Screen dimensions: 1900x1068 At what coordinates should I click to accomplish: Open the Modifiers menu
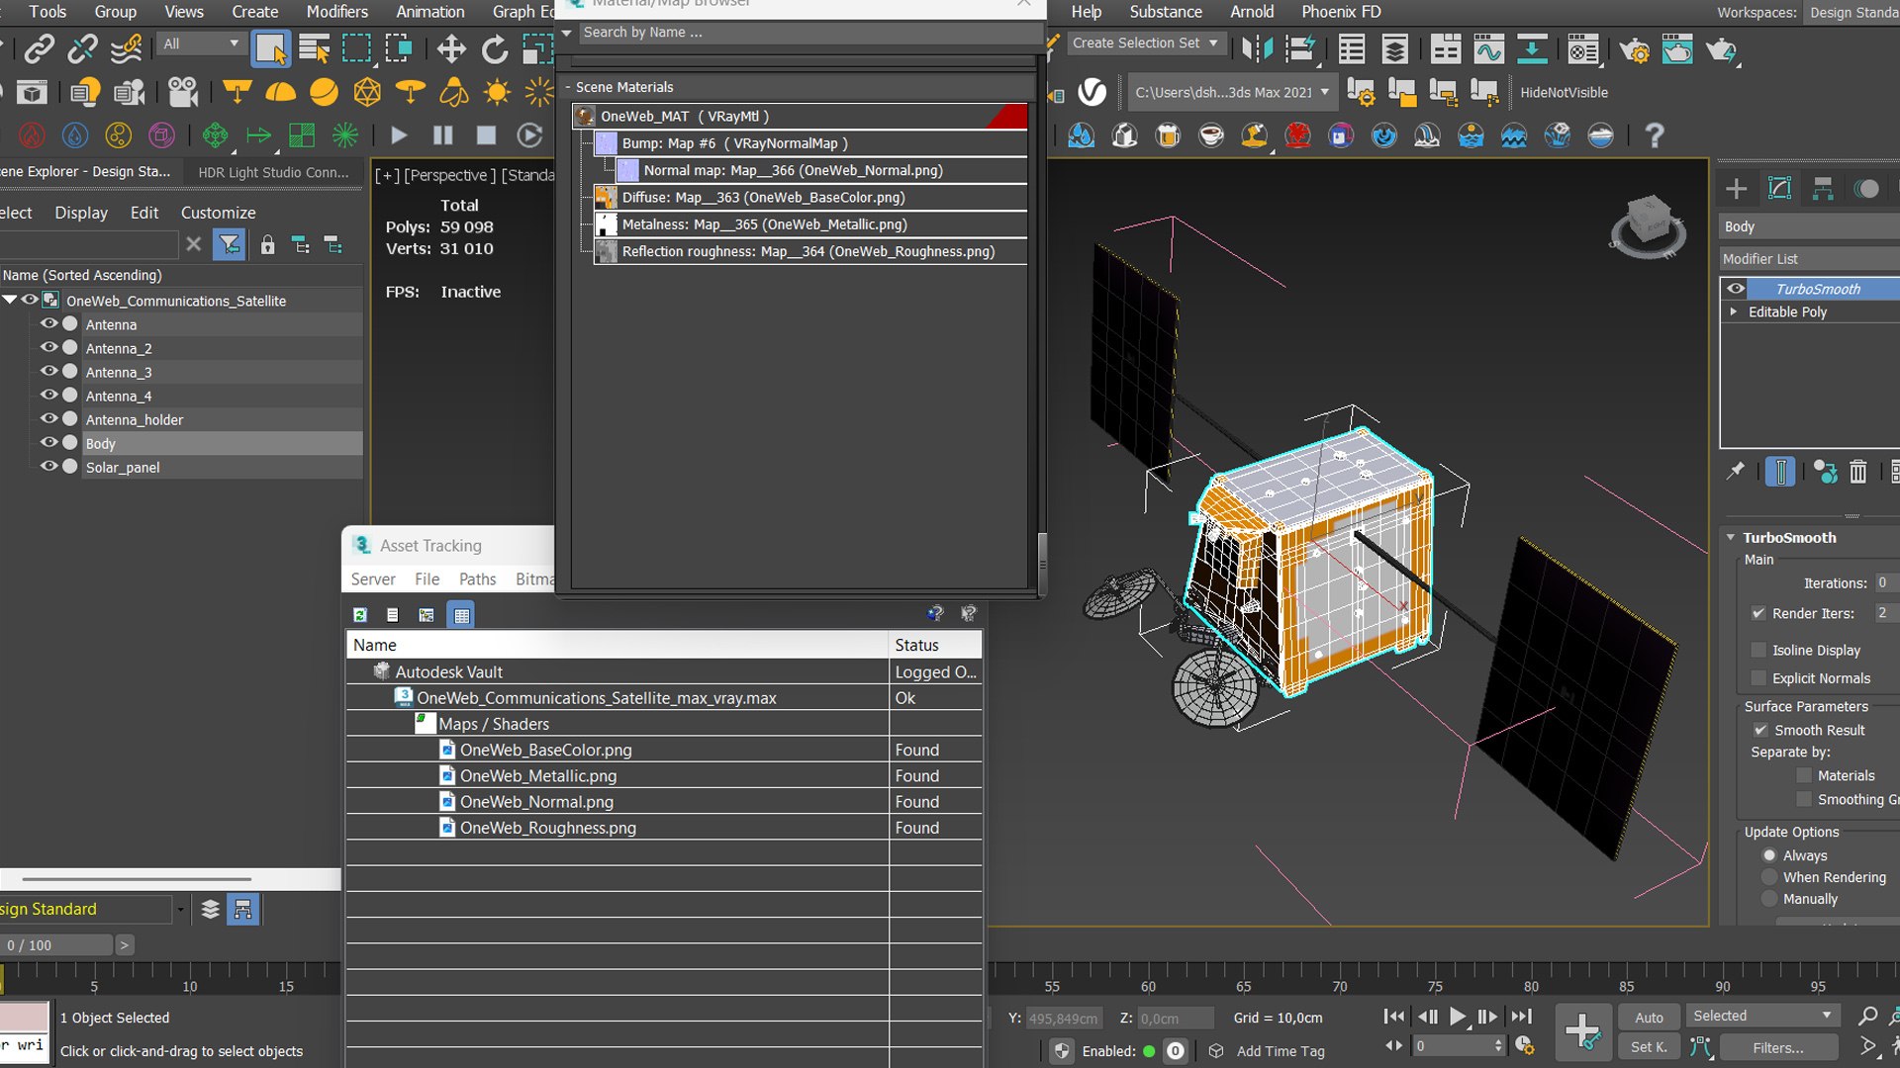pyautogui.click(x=336, y=12)
